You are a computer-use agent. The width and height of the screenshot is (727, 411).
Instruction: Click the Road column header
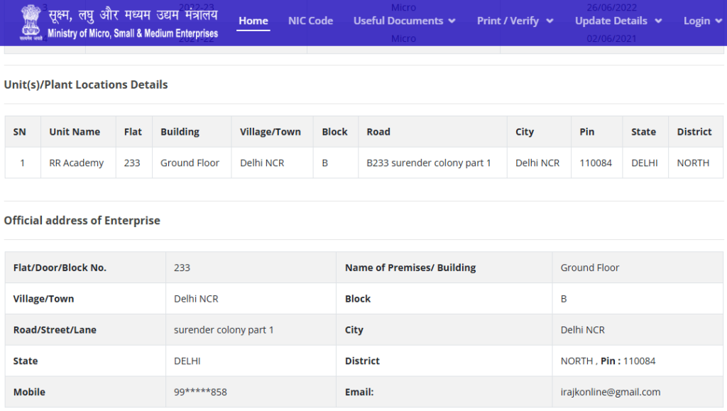378,131
